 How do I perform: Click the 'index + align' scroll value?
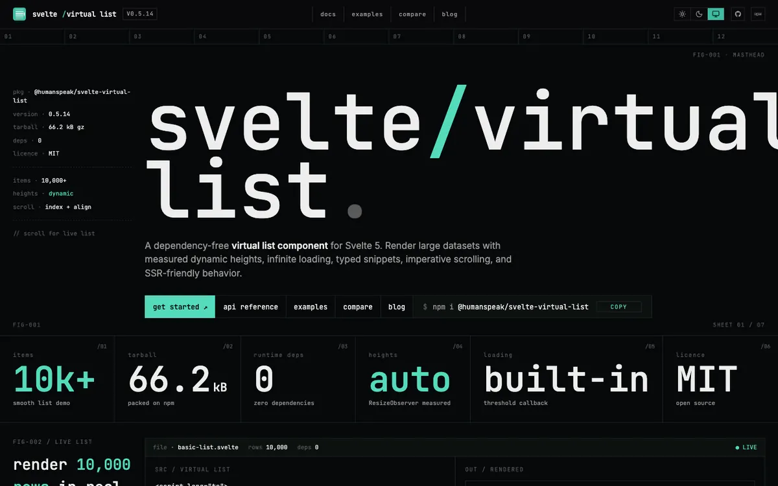click(68, 207)
